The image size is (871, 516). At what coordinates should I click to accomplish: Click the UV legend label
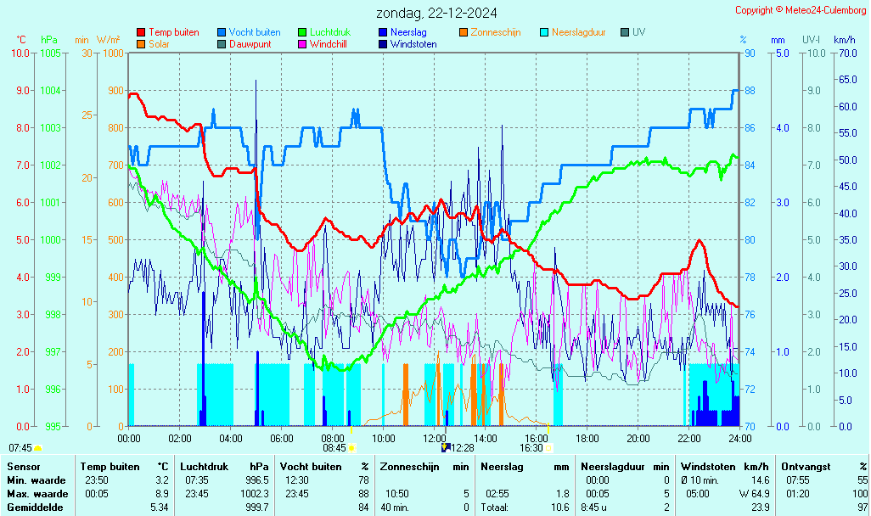638,32
